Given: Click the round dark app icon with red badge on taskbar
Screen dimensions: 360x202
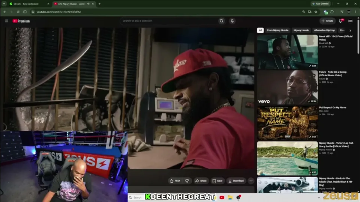Looking at the screenshot, I should click(x=238, y=198).
